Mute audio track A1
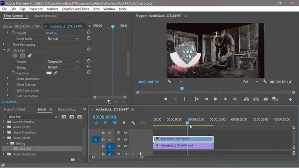 (x=126, y=154)
